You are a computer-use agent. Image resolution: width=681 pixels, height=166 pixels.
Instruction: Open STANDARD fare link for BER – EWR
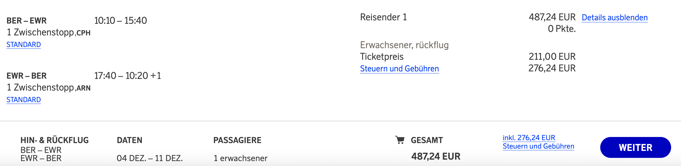tap(24, 45)
